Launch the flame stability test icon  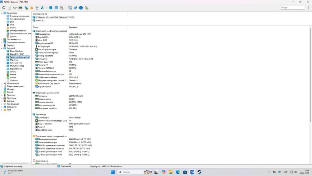tap(32, 8)
